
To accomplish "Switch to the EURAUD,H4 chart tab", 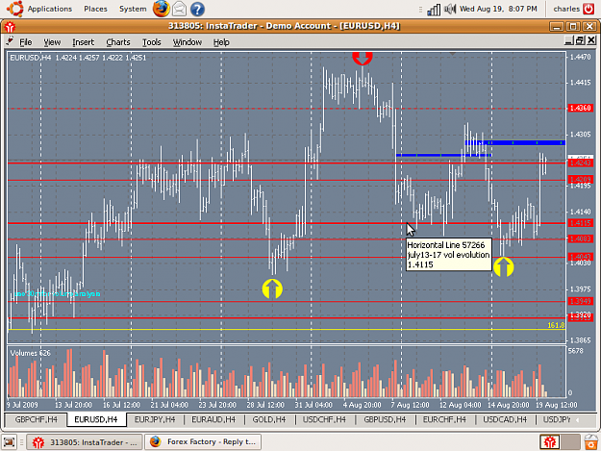I will pos(213,419).
